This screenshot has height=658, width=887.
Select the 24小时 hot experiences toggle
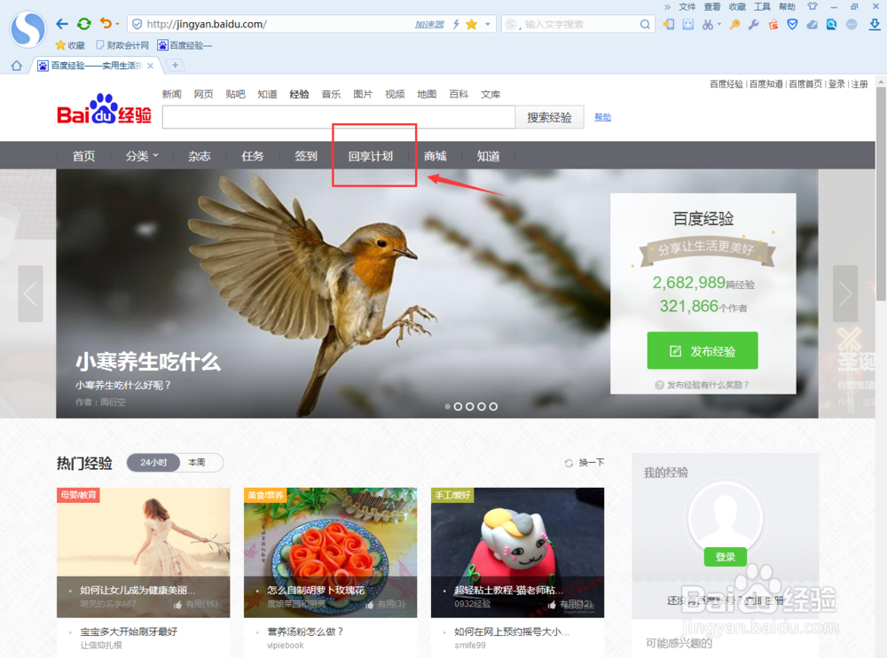pyautogui.click(x=153, y=462)
